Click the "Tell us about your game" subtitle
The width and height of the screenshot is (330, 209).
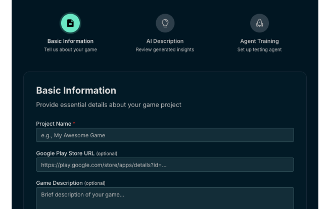click(x=70, y=49)
